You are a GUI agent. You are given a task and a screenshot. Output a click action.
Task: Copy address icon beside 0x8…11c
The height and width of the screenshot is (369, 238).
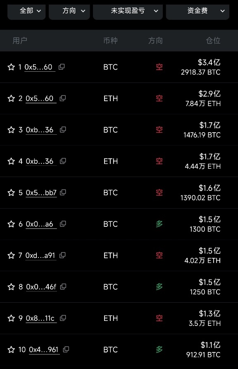point(63,318)
